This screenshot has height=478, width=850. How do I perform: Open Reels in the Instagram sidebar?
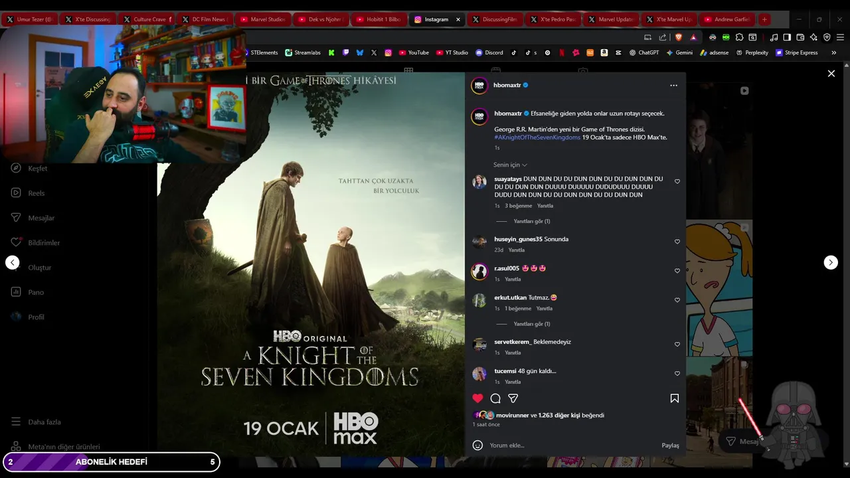tap(28, 193)
